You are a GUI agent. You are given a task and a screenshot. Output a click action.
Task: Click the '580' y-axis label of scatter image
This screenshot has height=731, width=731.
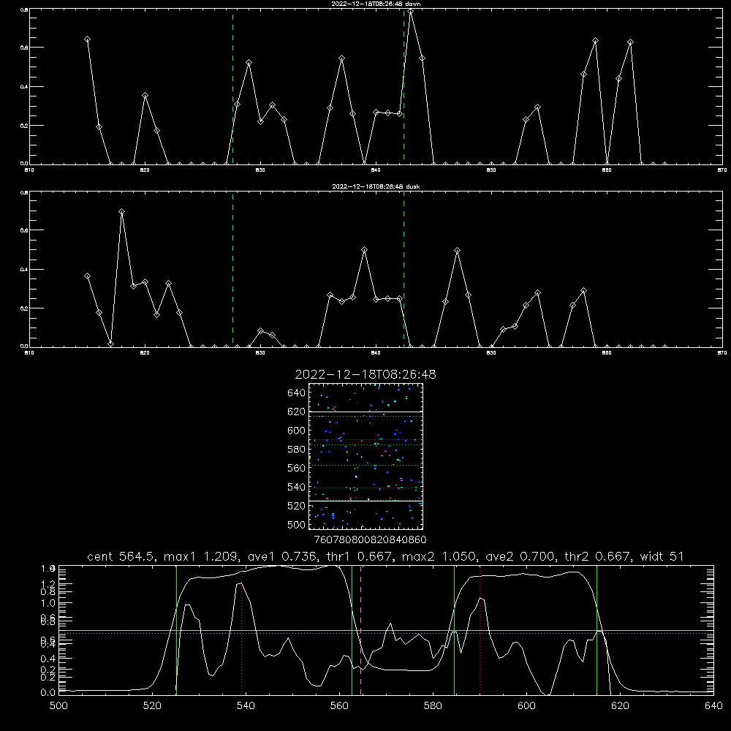[x=297, y=450]
